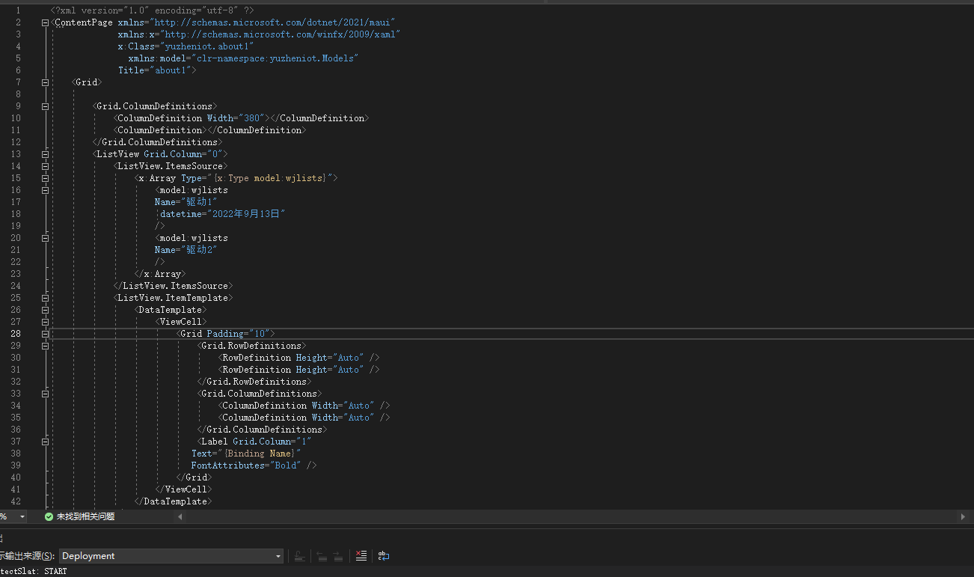Collapse the ListView.ItemsSource fold toggle
The height and width of the screenshot is (577, 974).
[46, 166]
